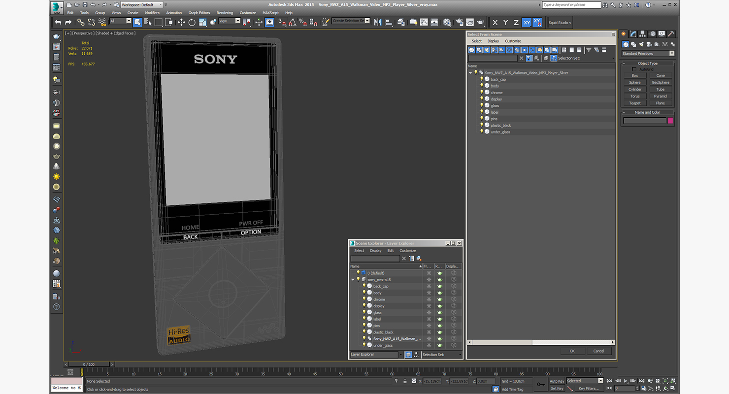The image size is (729, 394).
Task: Open the Select by Name tool
Action: pyautogui.click(x=148, y=22)
